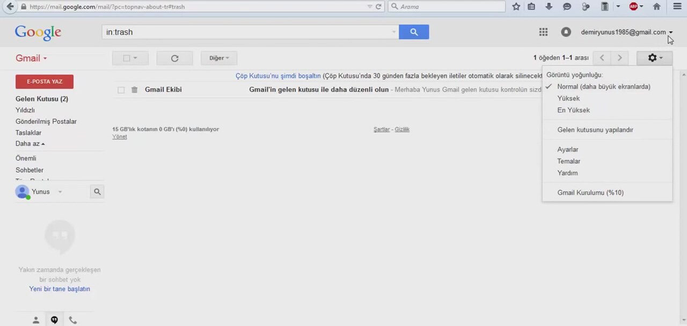
Task: Go to the newer messages page arrow
Action: (x=602, y=58)
